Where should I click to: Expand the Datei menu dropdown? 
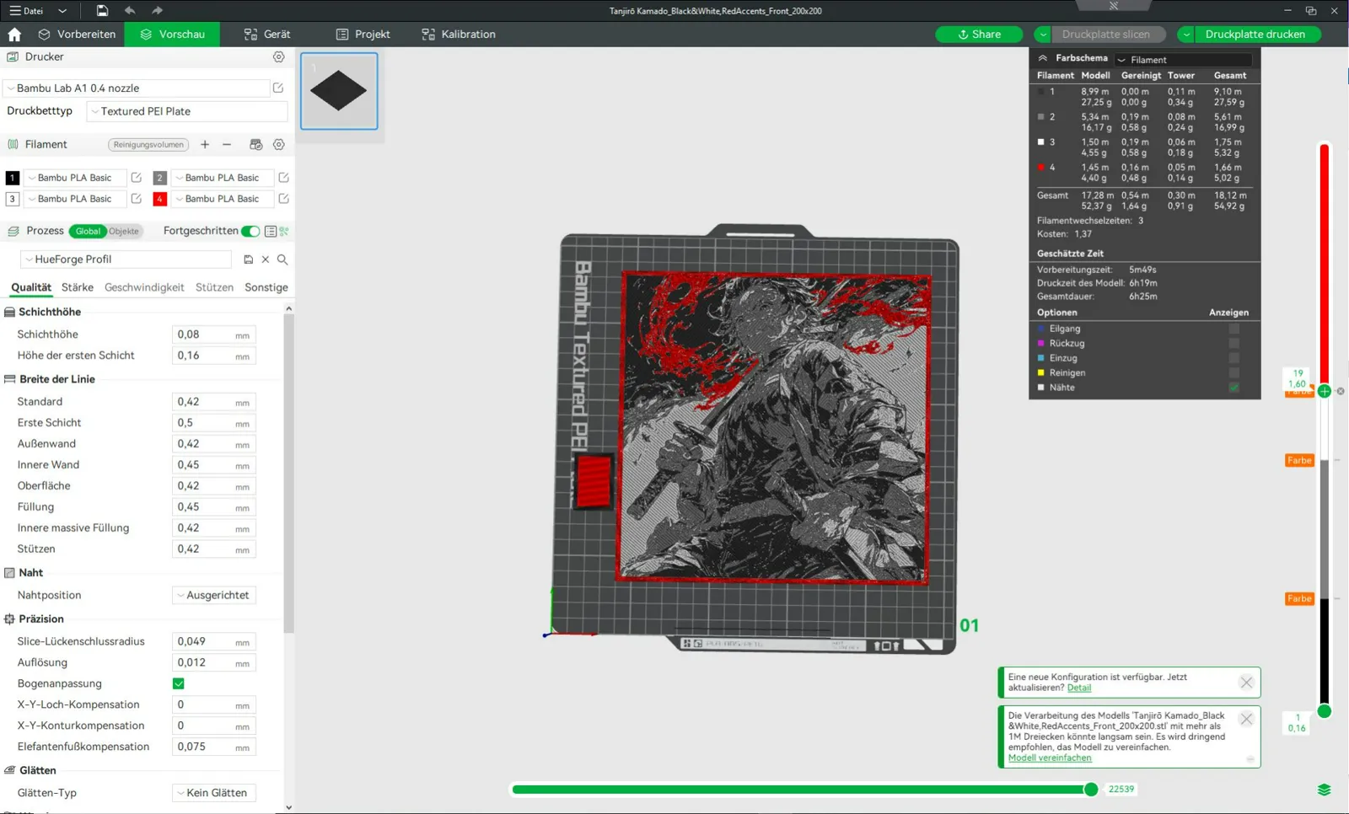click(62, 11)
